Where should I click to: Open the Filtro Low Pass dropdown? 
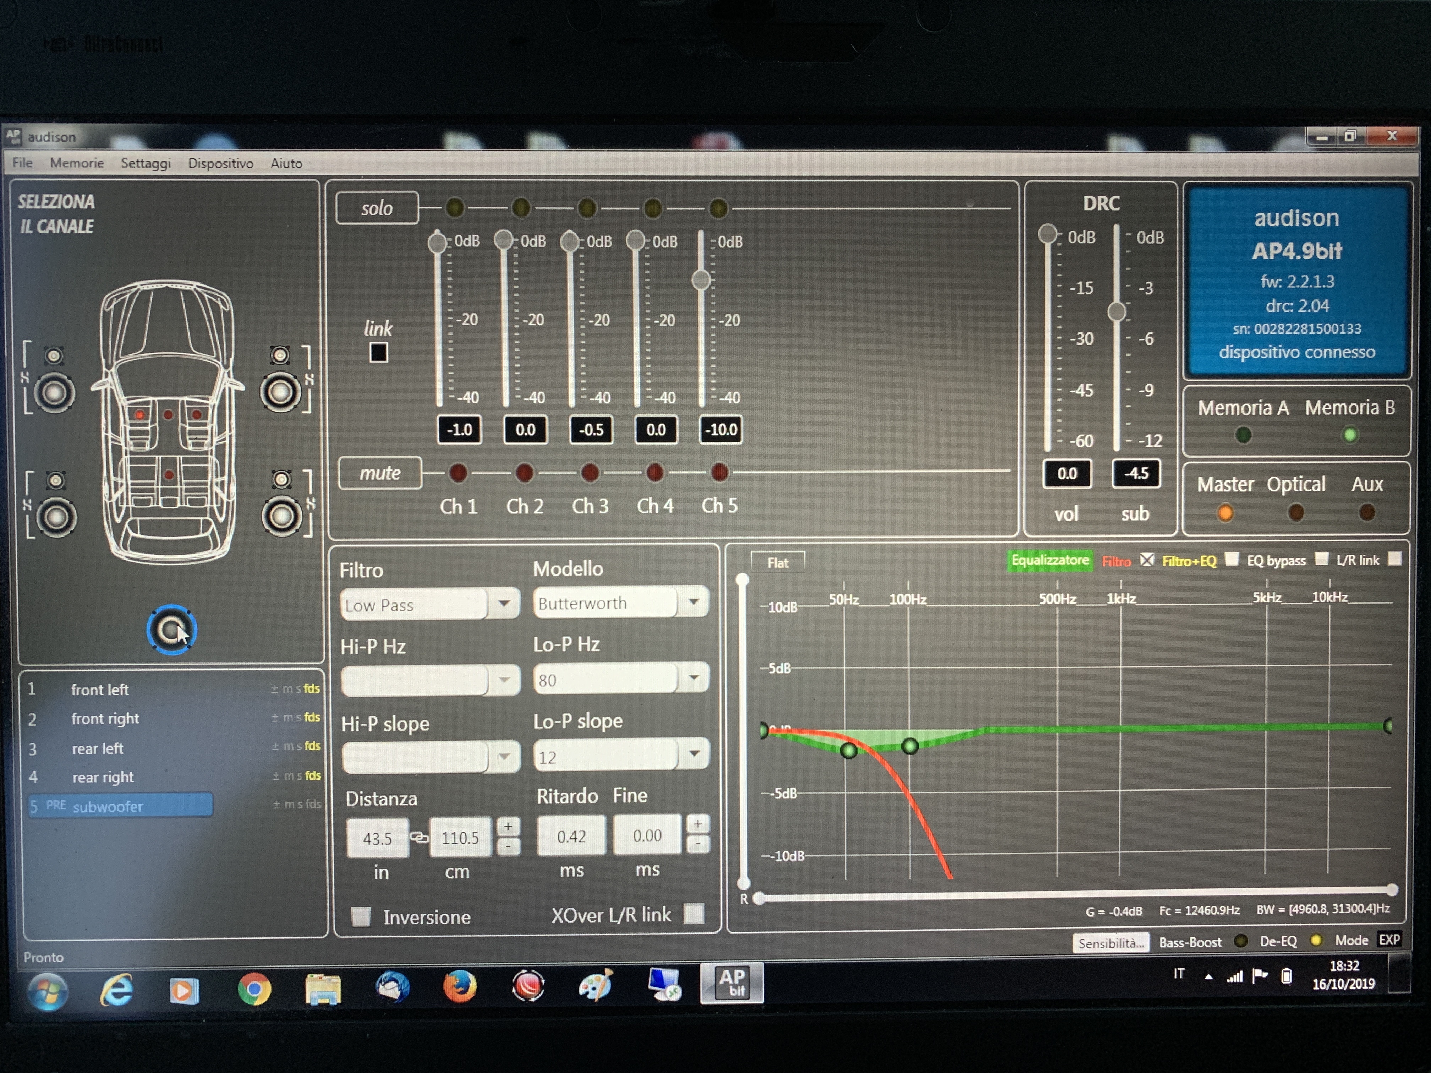(429, 604)
